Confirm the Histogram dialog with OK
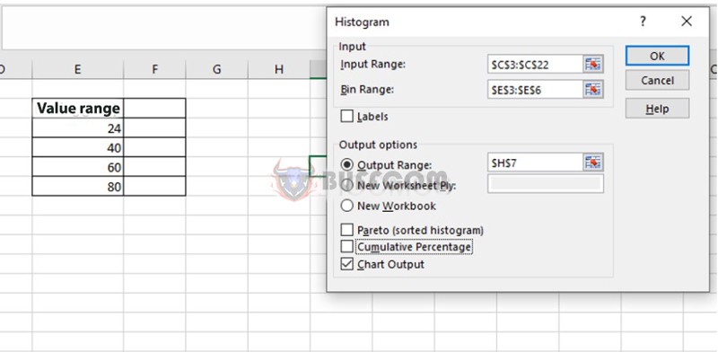718x352 pixels. point(657,56)
